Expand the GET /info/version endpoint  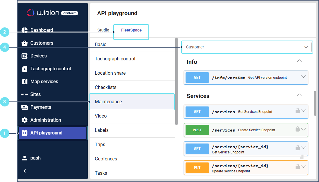[303, 77]
